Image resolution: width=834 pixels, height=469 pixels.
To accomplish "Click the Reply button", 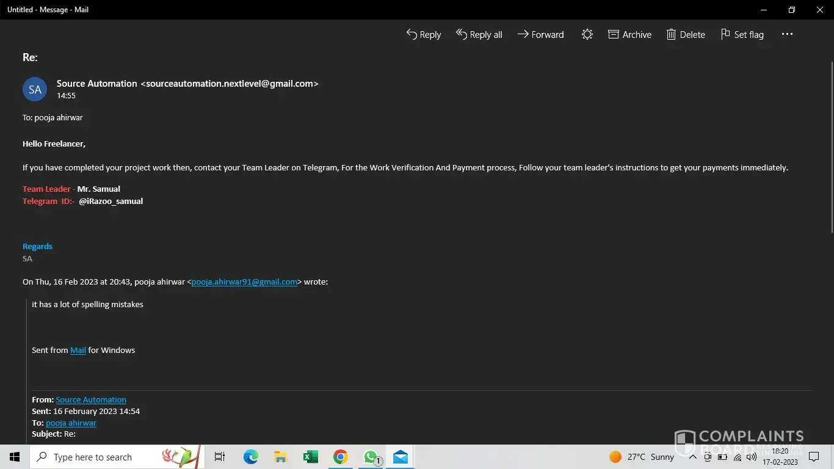I will pos(424,35).
